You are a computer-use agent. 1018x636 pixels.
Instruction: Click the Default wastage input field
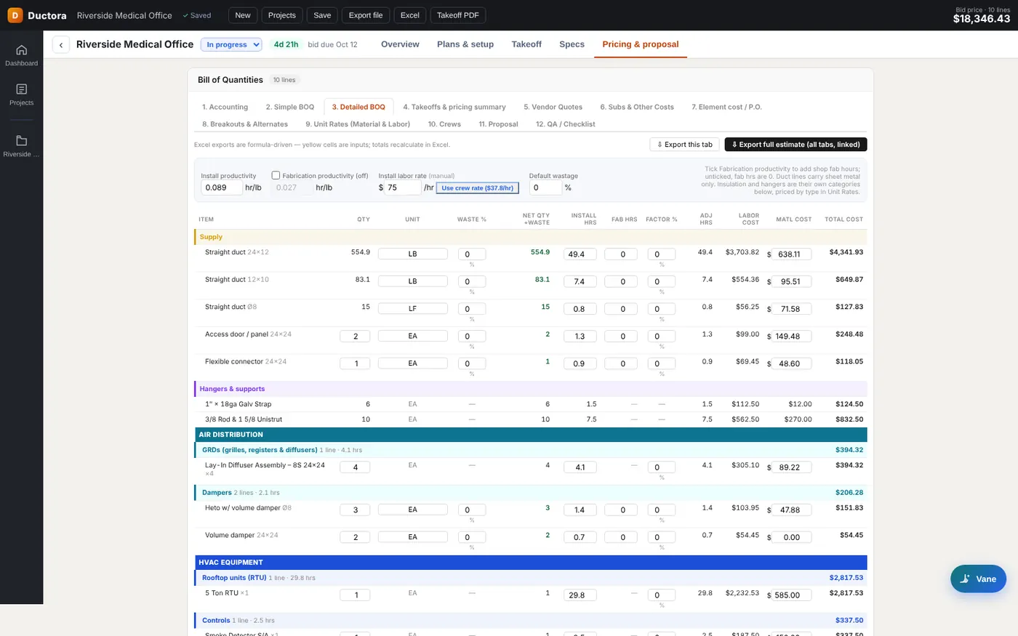545,188
